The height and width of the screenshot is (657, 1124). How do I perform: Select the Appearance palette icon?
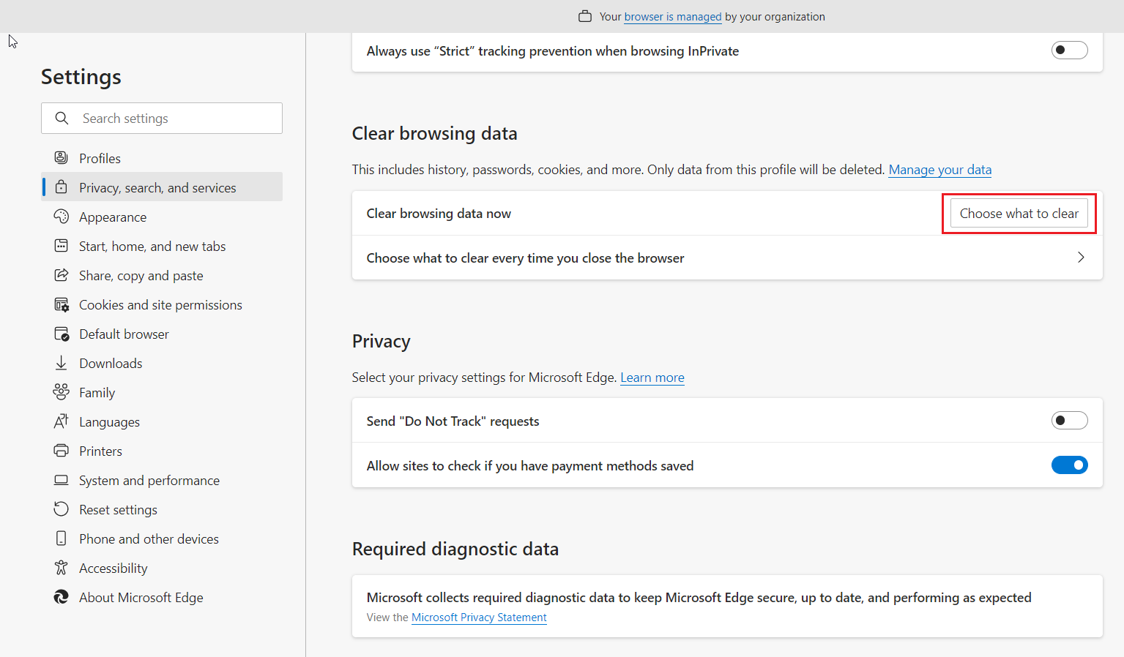tap(62, 217)
